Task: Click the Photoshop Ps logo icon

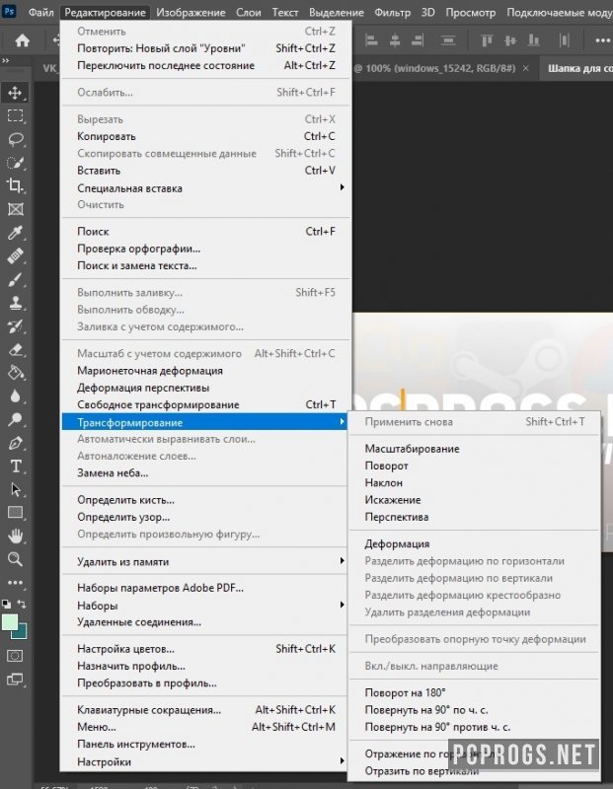Action: (x=9, y=11)
